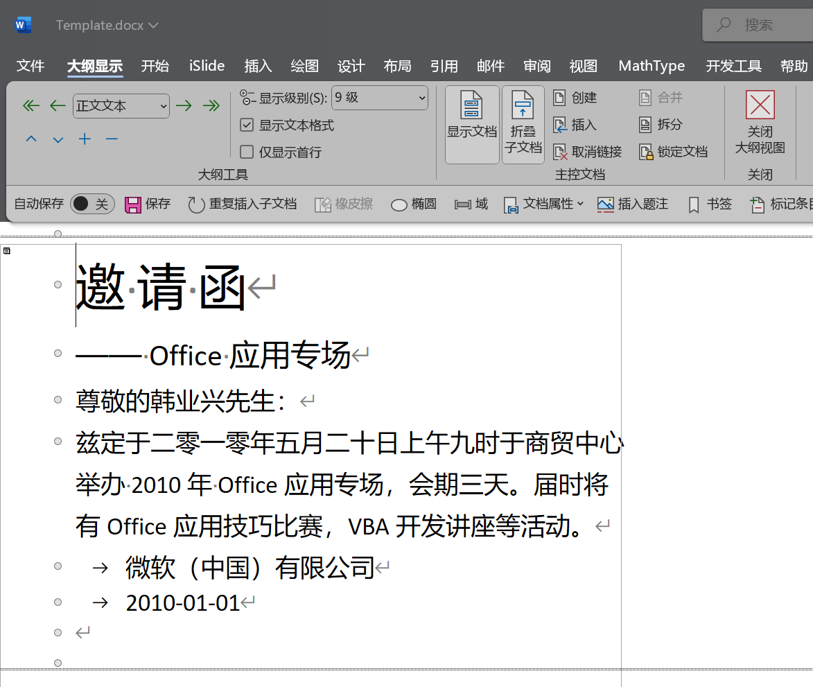Viewport: 813px width, 687px height.
Task: Switch to Home (开始) tab
Action: coord(155,66)
